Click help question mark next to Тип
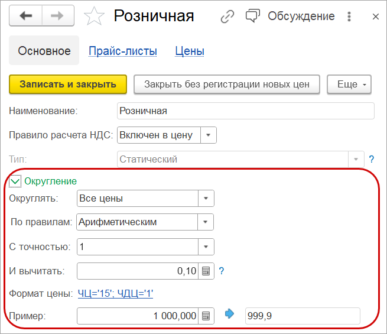The height and width of the screenshot is (334, 387). [372, 159]
